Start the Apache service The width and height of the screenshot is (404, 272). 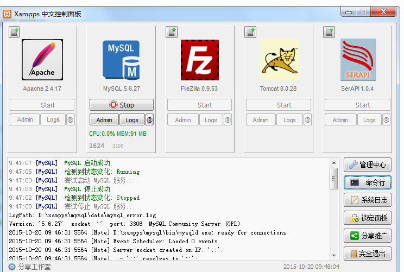click(x=42, y=105)
